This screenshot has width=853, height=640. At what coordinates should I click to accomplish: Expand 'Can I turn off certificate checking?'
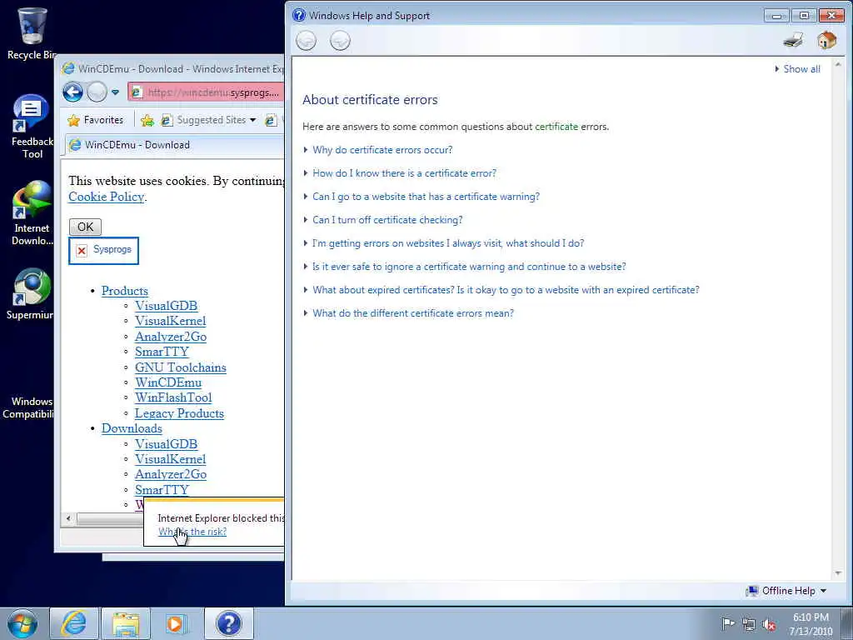coord(387,220)
